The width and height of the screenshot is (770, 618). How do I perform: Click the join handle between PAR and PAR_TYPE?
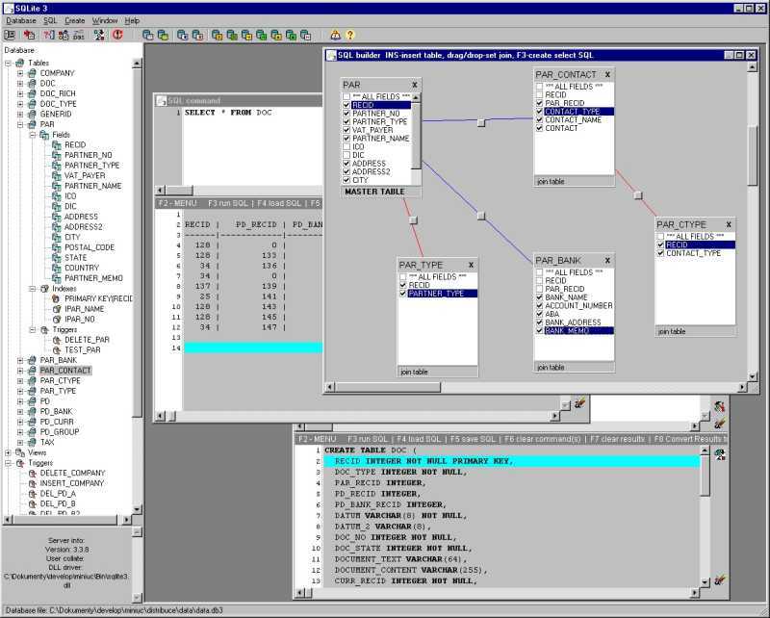(413, 220)
